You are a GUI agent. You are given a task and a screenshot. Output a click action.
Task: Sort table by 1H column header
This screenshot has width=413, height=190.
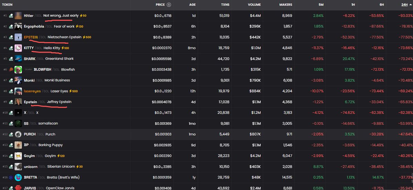coord(353,5)
